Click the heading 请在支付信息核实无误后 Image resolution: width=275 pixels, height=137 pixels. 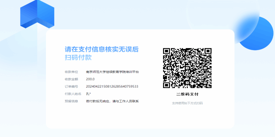coord(101,49)
